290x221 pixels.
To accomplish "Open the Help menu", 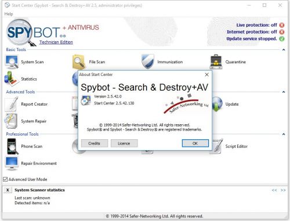I will point(9,14).
